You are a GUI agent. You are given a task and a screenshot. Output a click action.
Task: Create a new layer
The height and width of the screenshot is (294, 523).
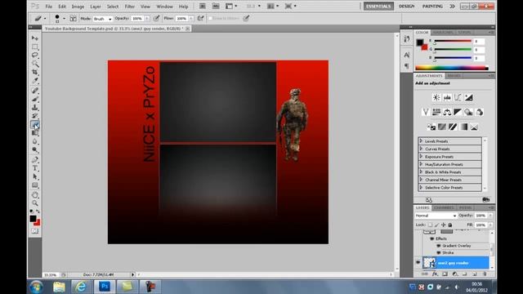pos(475,274)
